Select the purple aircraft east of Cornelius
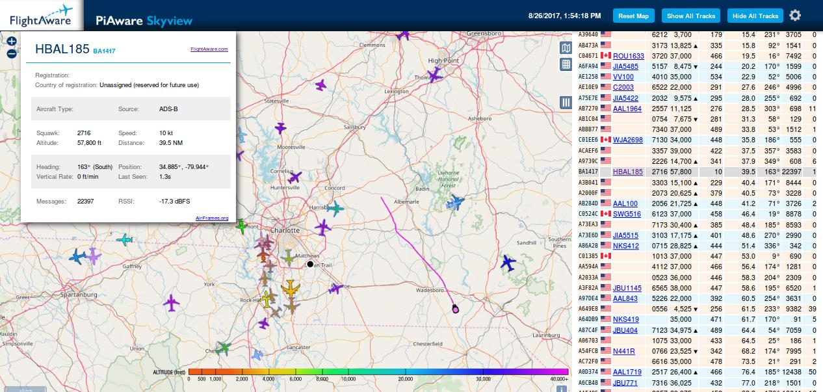The image size is (823, 392). [x=294, y=177]
